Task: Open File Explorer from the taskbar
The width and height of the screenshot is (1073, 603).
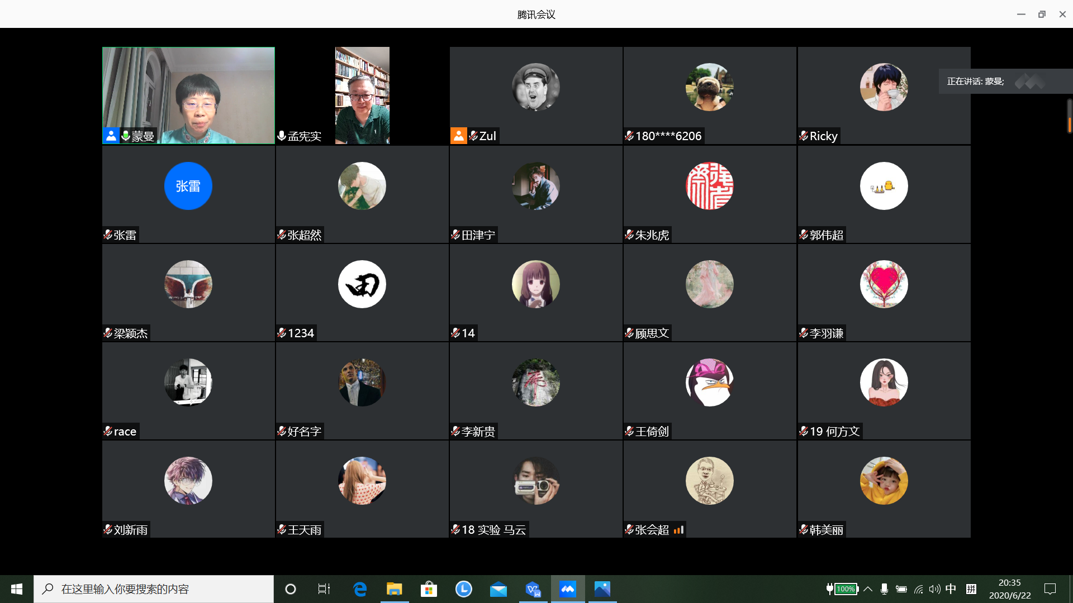Action: click(395, 589)
